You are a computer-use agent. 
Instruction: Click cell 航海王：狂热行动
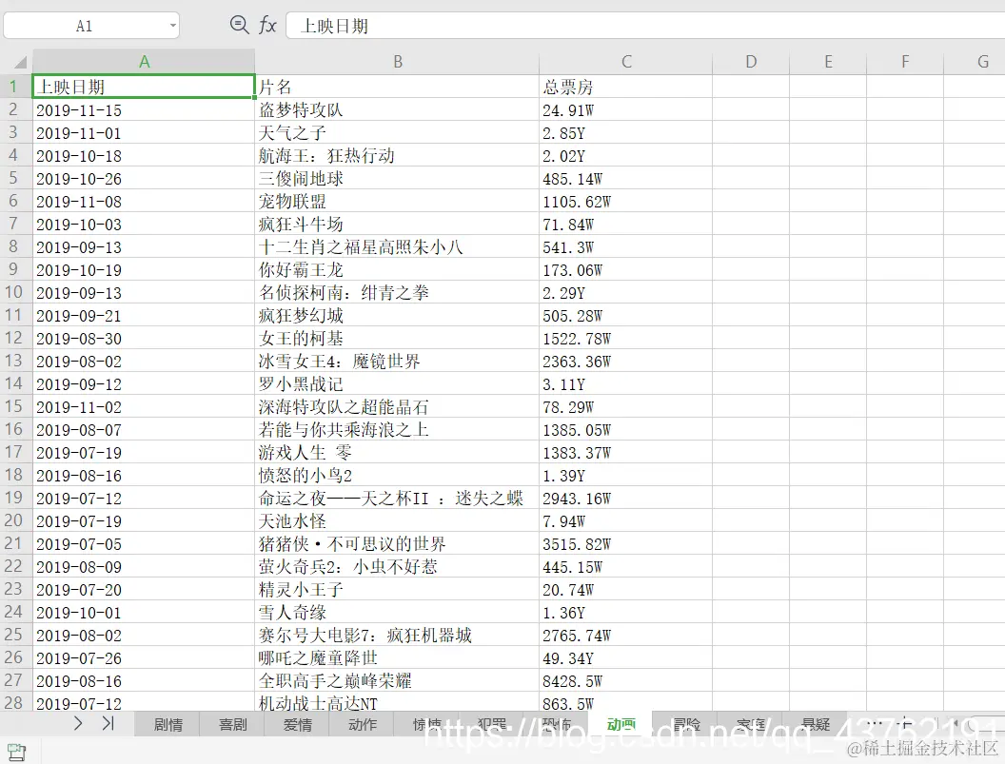398,156
